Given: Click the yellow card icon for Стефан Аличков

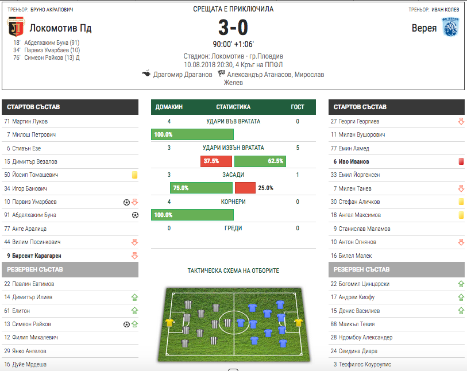Looking at the screenshot, I should (x=461, y=202).
